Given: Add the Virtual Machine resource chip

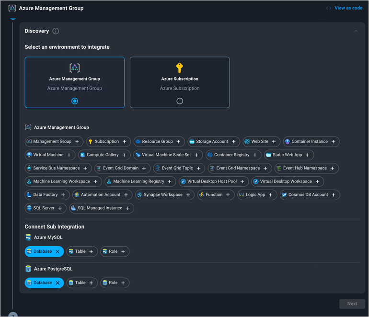Looking at the screenshot, I should 69,155.
